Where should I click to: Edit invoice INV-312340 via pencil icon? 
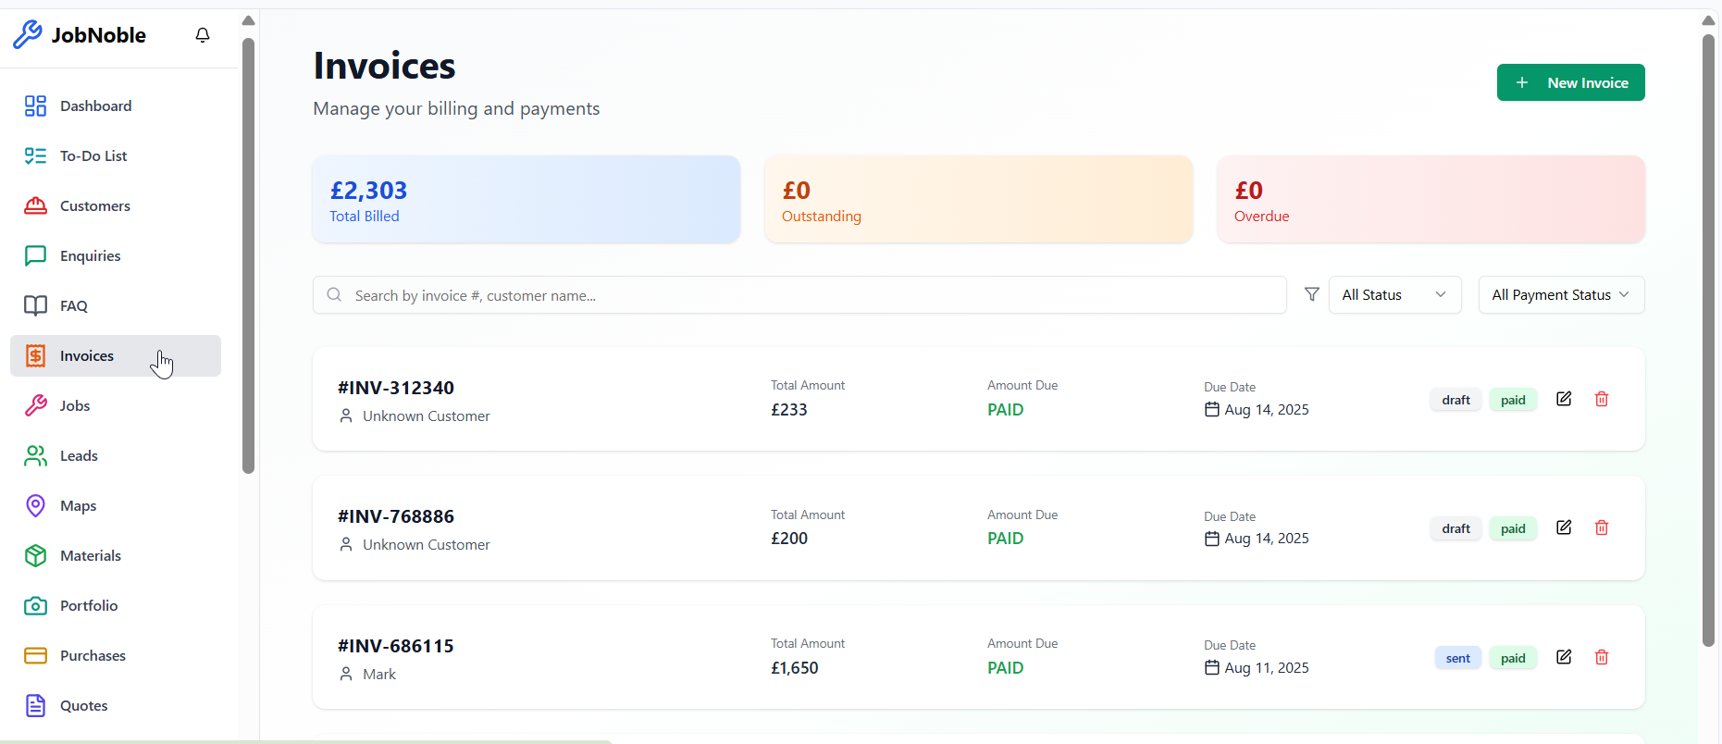[x=1564, y=399]
